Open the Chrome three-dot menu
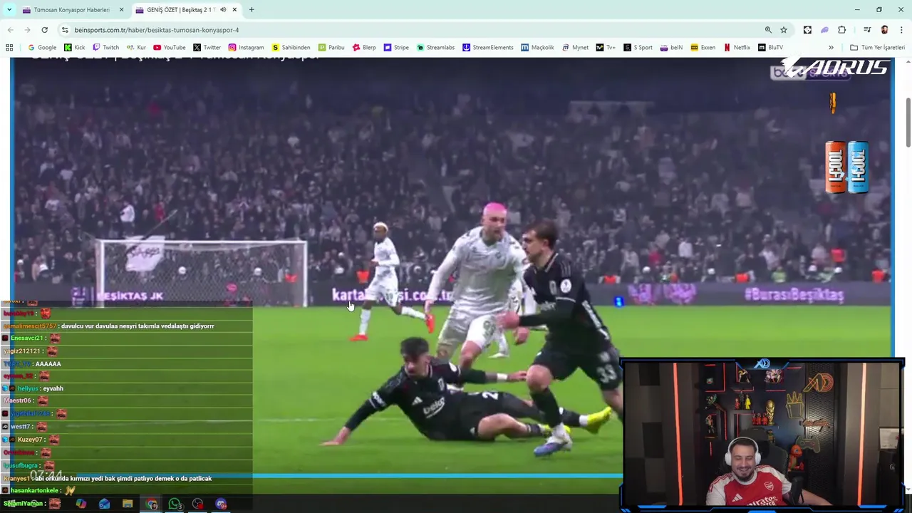The image size is (912, 513). click(902, 30)
